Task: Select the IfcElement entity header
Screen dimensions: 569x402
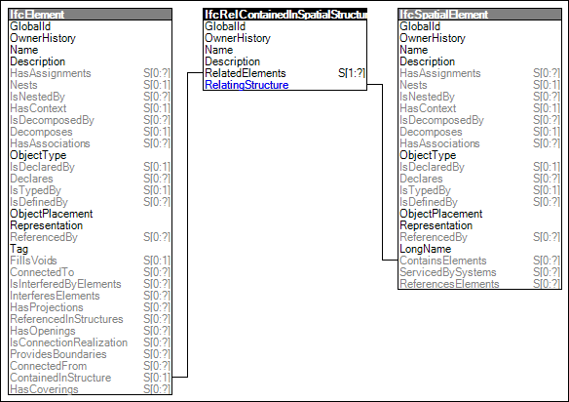Action: pyautogui.click(x=90, y=15)
